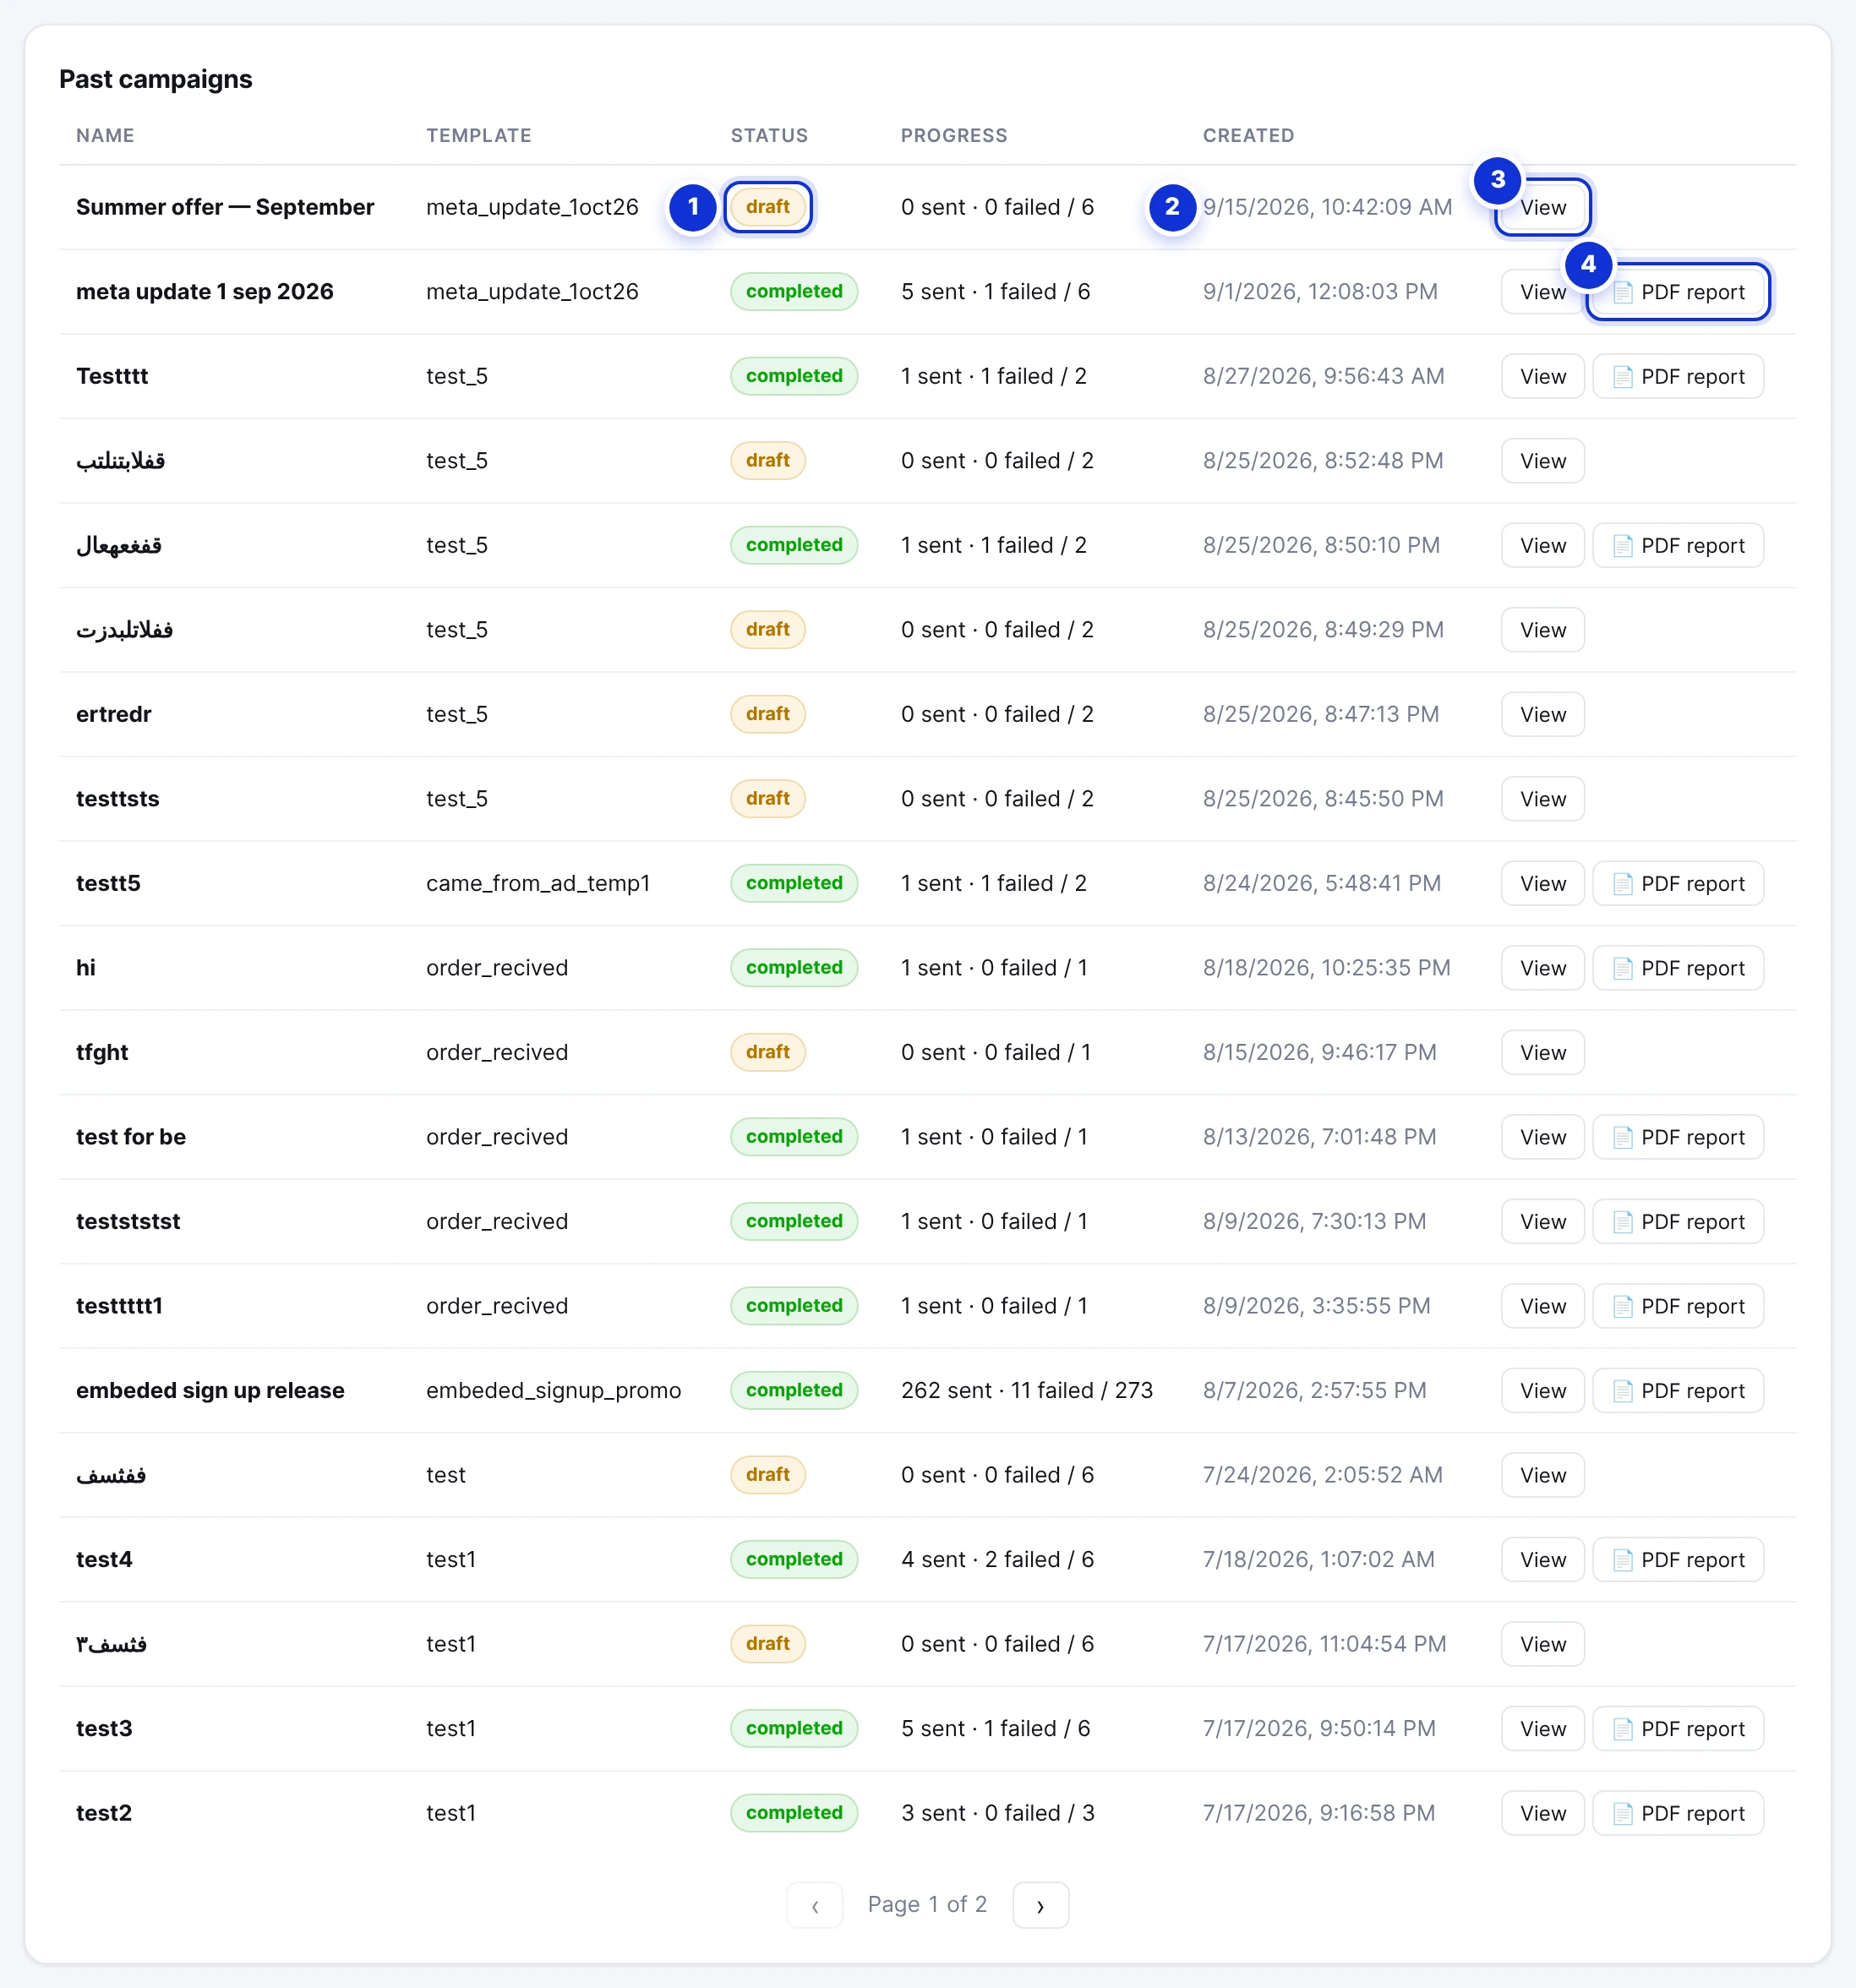Click the 'embeded_signup_promo' template cell
This screenshot has width=1856, height=1988.
[x=553, y=1390]
